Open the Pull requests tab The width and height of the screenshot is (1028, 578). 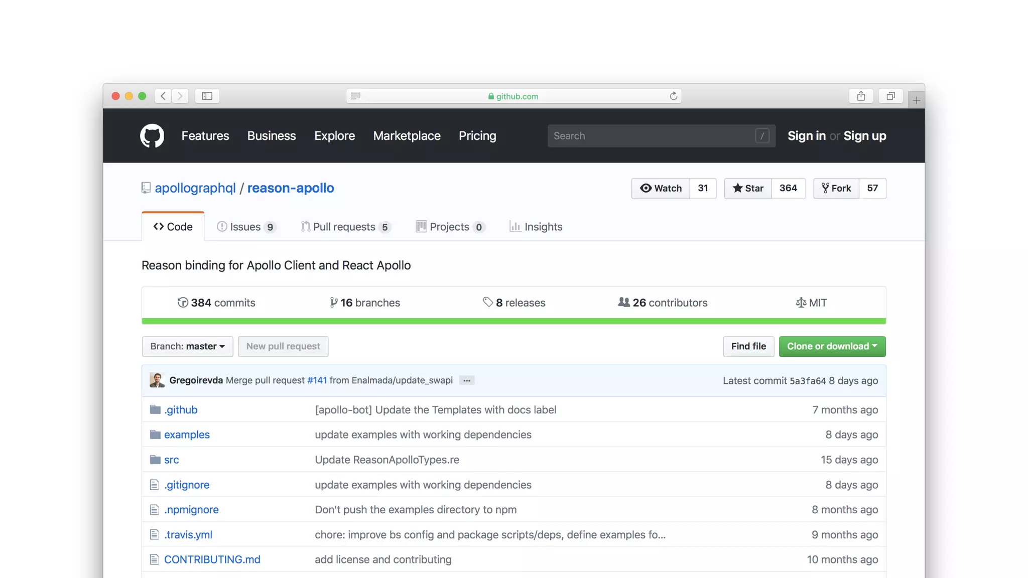pos(345,227)
